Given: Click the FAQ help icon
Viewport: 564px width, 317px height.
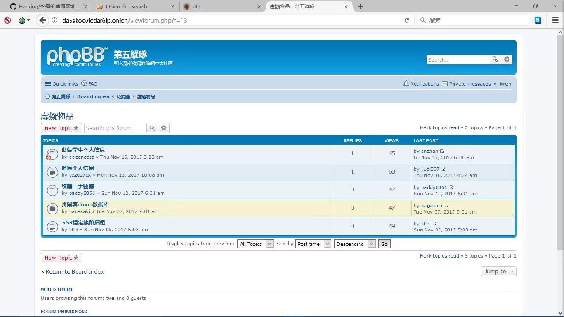Looking at the screenshot, I should click(84, 84).
